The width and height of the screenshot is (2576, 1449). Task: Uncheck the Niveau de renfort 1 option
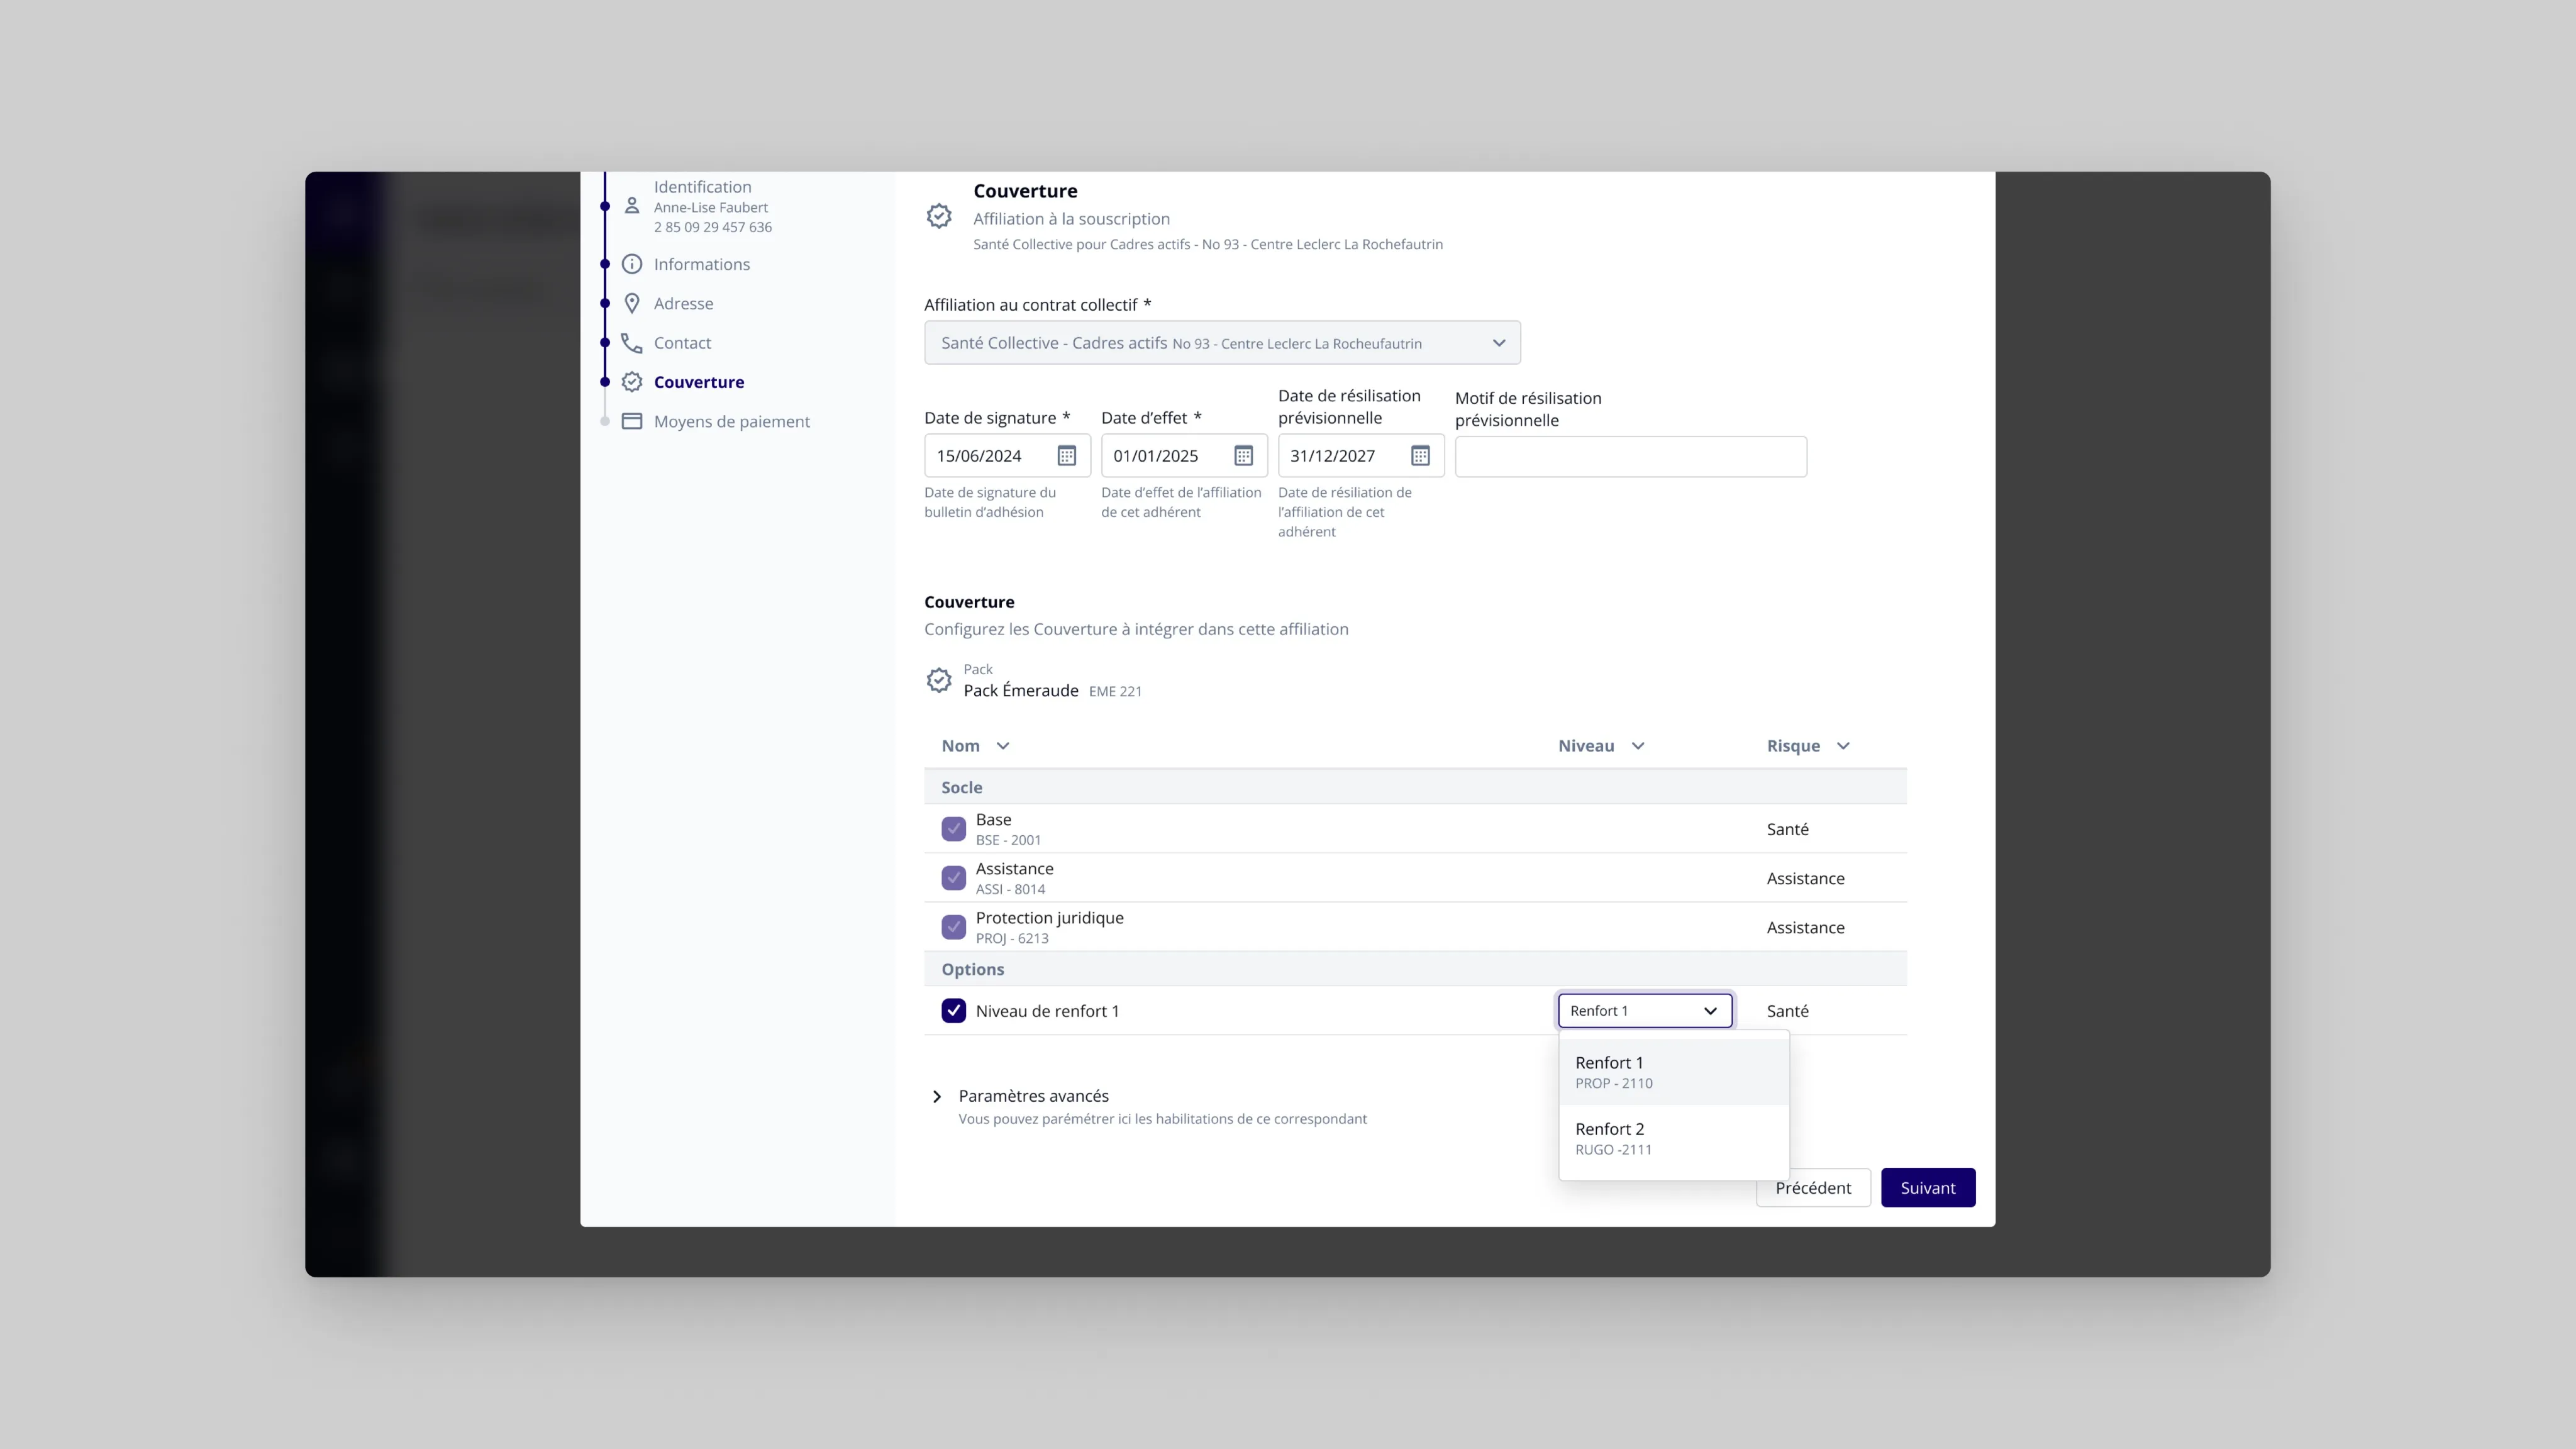click(x=953, y=1011)
